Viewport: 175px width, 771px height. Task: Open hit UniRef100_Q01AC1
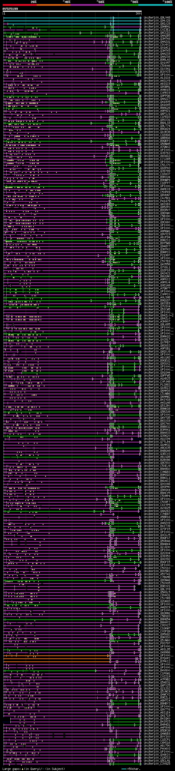tap(157, 48)
